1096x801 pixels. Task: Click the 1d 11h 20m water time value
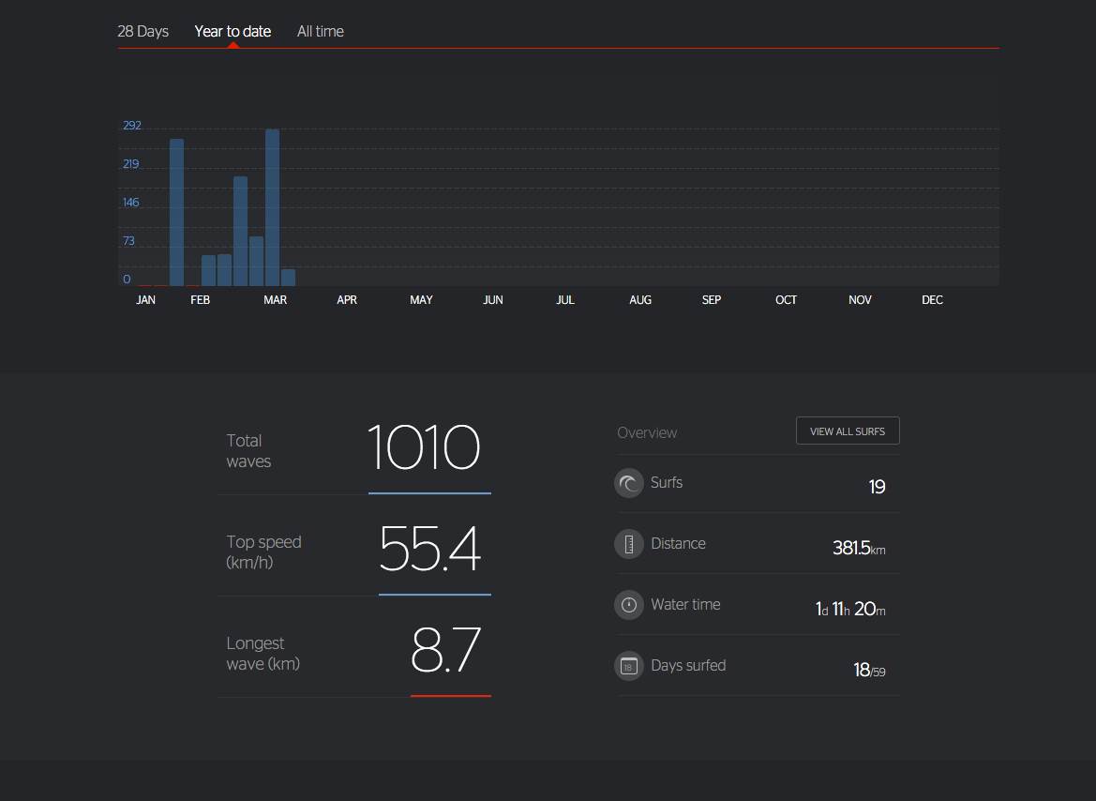[849, 609]
